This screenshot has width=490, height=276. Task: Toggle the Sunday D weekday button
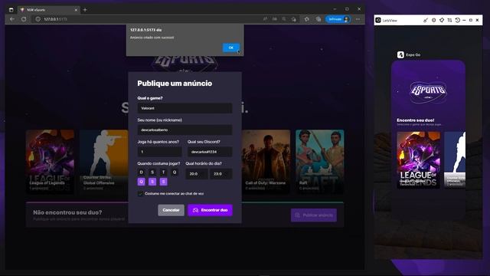(141, 172)
